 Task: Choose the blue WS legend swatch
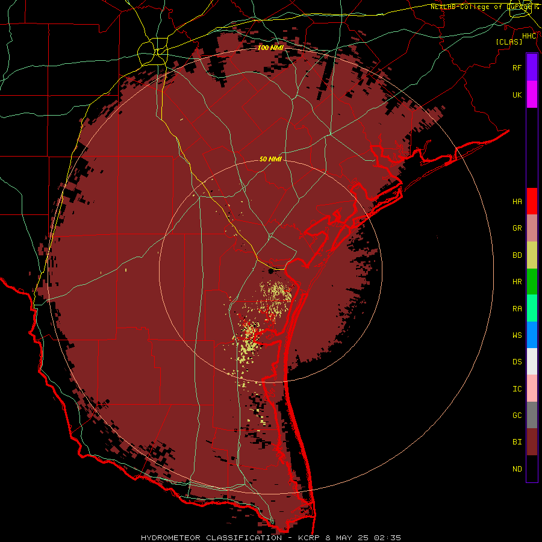[532, 335]
